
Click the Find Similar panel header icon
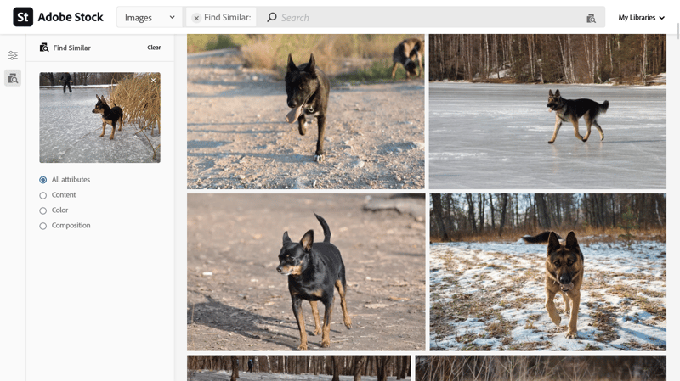point(44,48)
